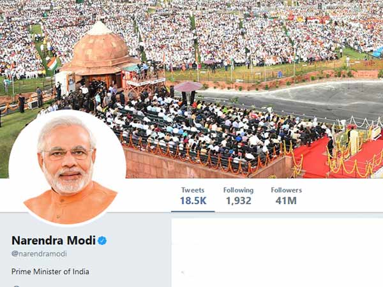Click the red dome in the banner
The width and height of the screenshot is (383, 287).
coord(100,48)
